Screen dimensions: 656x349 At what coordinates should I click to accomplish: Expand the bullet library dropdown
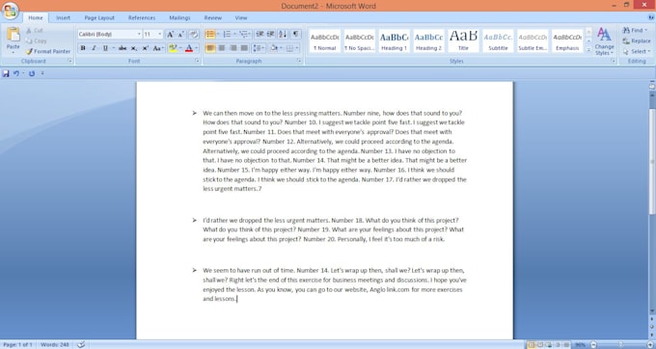218,35
